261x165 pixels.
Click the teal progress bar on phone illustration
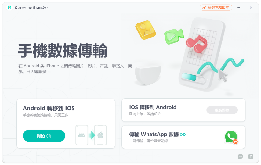coord(189,77)
